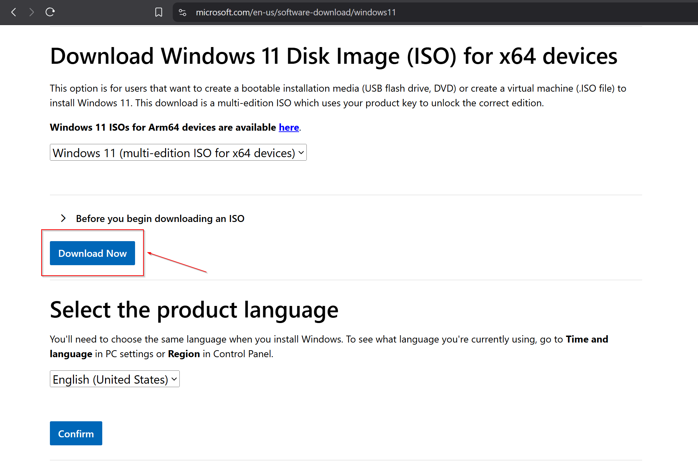The height and width of the screenshot is (461, 698).
Task: Click the bold 'Time and' text in instructions
Action: coord(587,339)
